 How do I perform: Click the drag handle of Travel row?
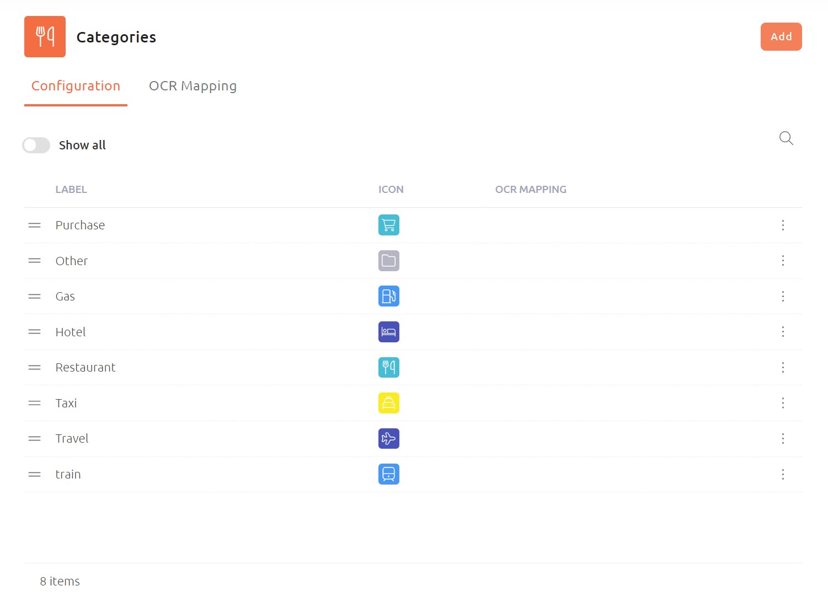click(x=35, y=438)
